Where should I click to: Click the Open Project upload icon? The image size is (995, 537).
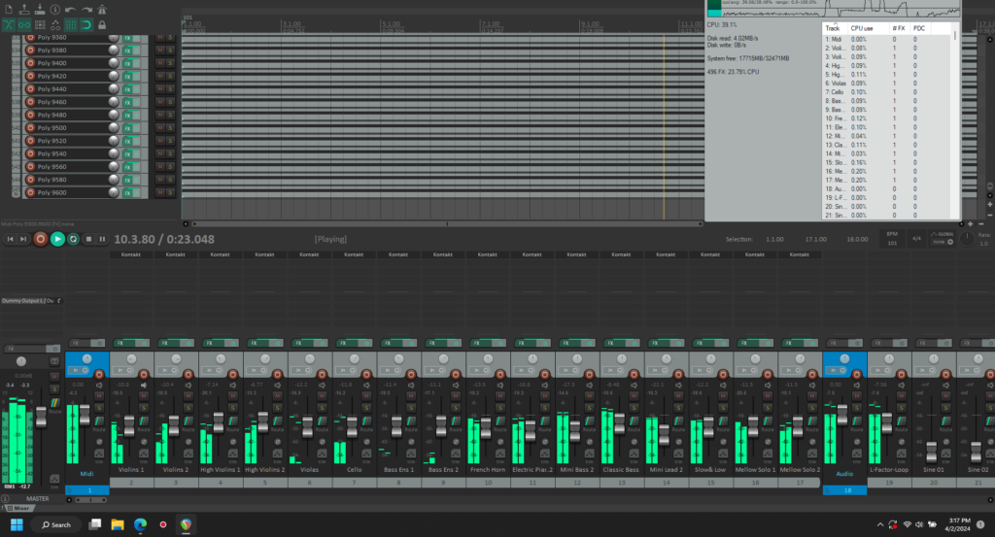(24, 10)
